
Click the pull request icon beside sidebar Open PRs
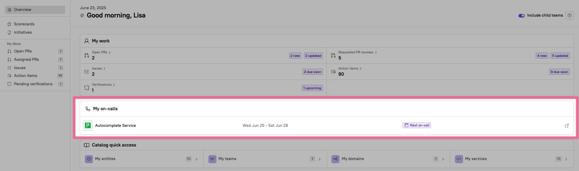click(x=10, y=51)
